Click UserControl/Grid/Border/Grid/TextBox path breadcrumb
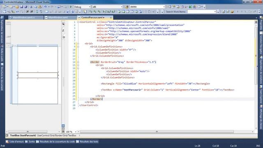The image size is (263, 148). (57, 135)
